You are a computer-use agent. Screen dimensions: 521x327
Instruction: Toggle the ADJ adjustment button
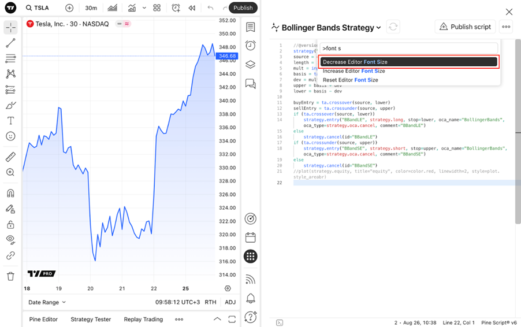tap(230, 302)
